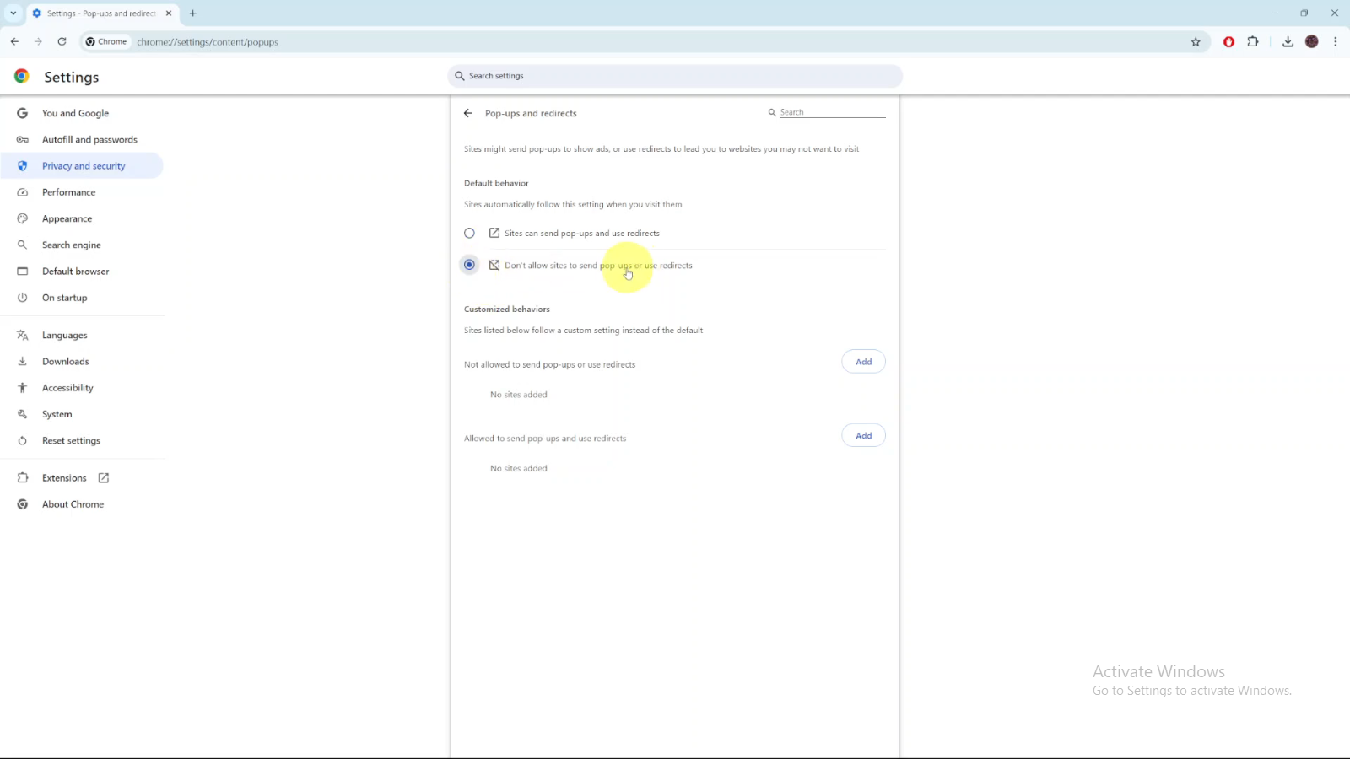Open Chrome's three-dot menu
This screenshot has height=759, width=1350.
tap(1335, 41)
